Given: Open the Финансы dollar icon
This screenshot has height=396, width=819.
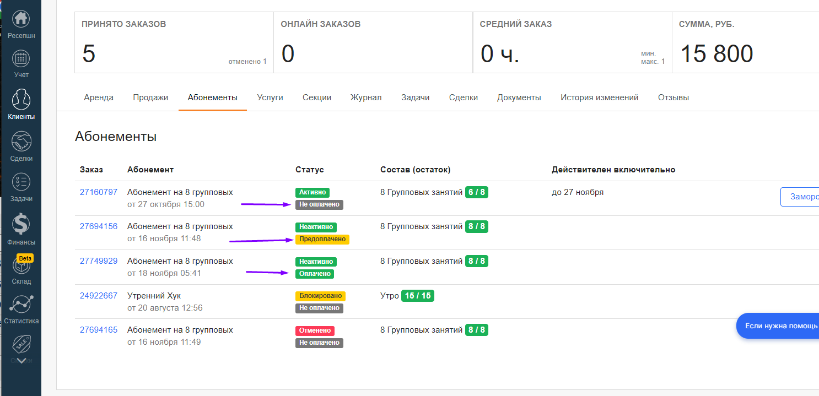Looking at the screenshot, I should [21, 225].
